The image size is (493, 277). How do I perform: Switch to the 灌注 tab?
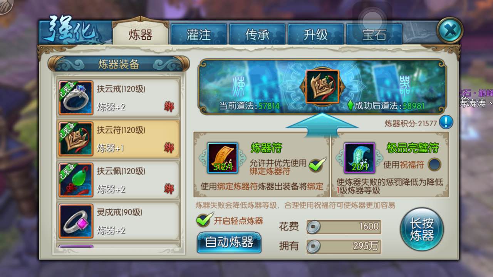pos(199,35)
